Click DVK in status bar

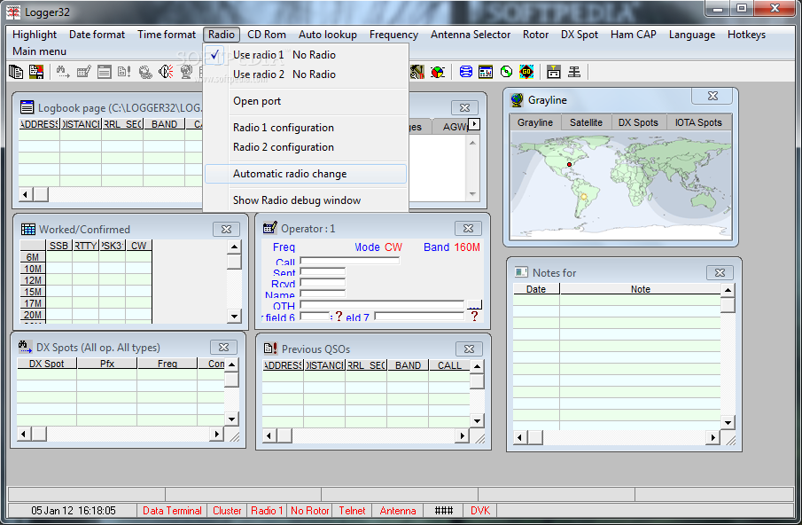click(x=479, y=510)
